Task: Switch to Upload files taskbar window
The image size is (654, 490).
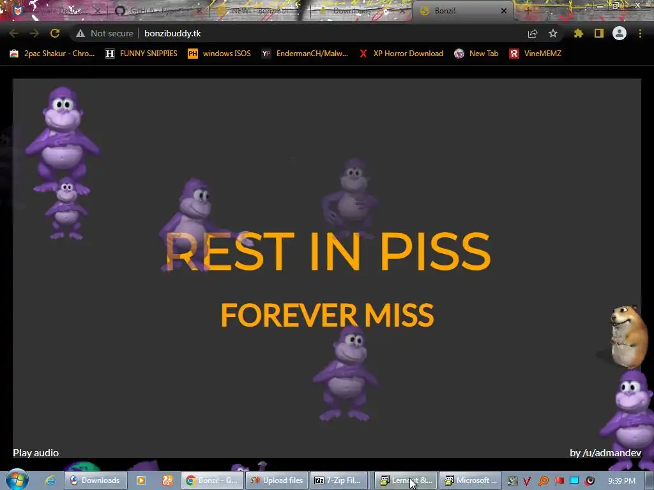Action: [277, 480]
